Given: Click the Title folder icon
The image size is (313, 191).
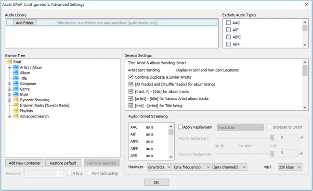Looking at the screenshot, I should (16, 78).
